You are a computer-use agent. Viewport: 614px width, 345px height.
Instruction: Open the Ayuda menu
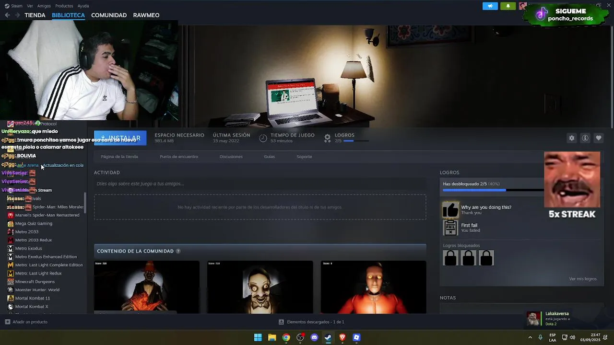[83, 6]
